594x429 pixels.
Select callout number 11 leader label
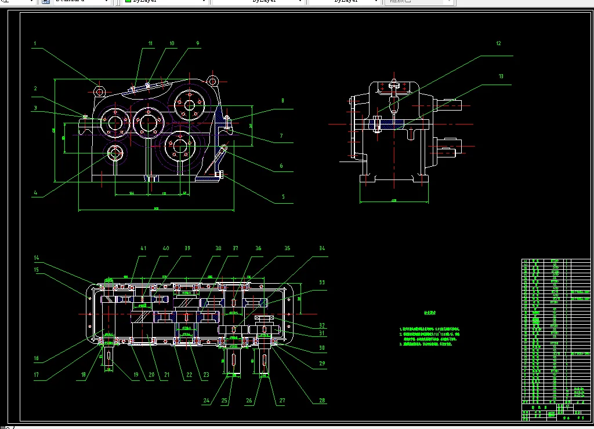point(150,43)
